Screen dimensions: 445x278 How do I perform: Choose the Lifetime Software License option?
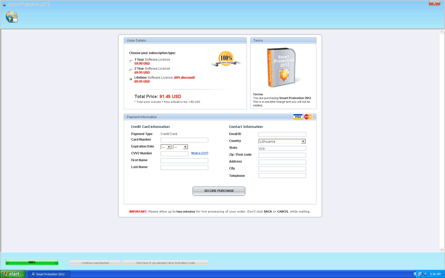coord(131,79)
